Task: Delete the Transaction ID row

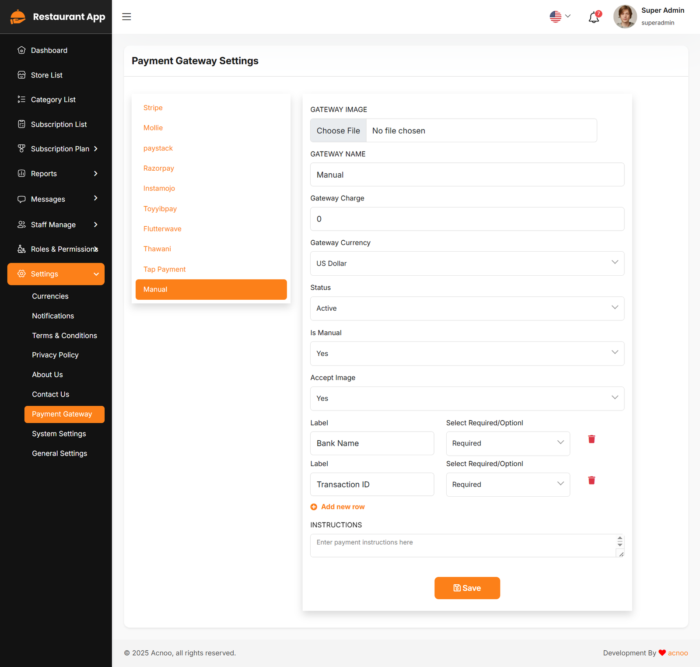Action: pyautogui.click(x=591, y=480)
